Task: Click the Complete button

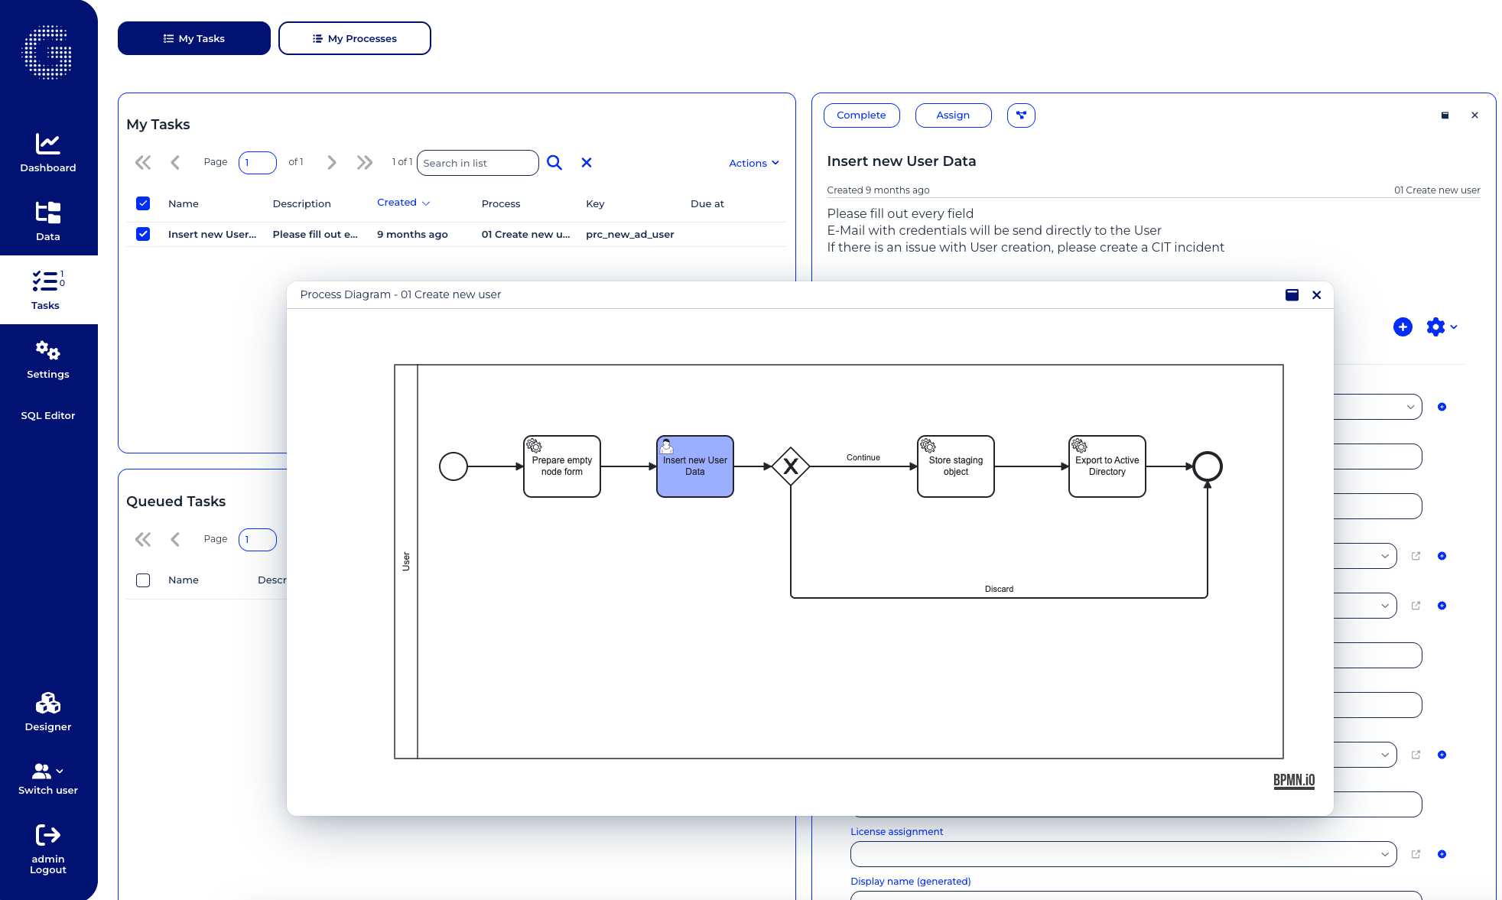Action: point(861,115)
